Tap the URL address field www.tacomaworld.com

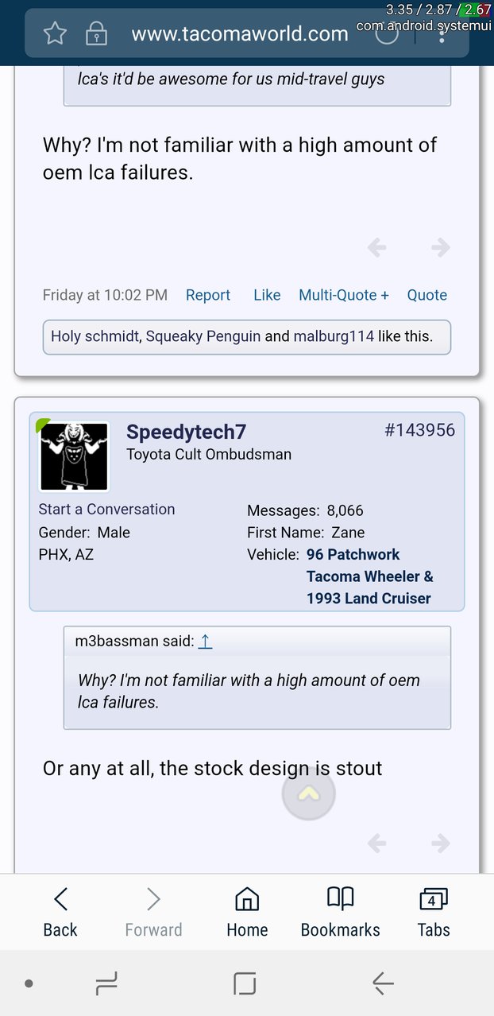click(x=240, y=33)
